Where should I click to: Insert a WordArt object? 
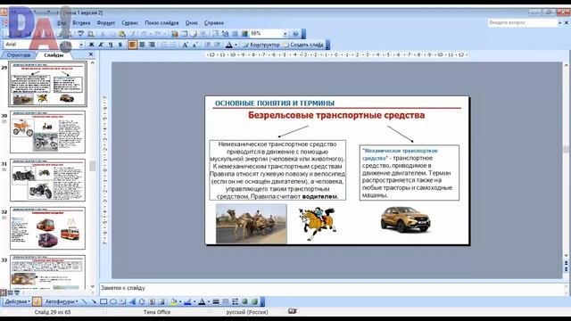click(133, 301)
